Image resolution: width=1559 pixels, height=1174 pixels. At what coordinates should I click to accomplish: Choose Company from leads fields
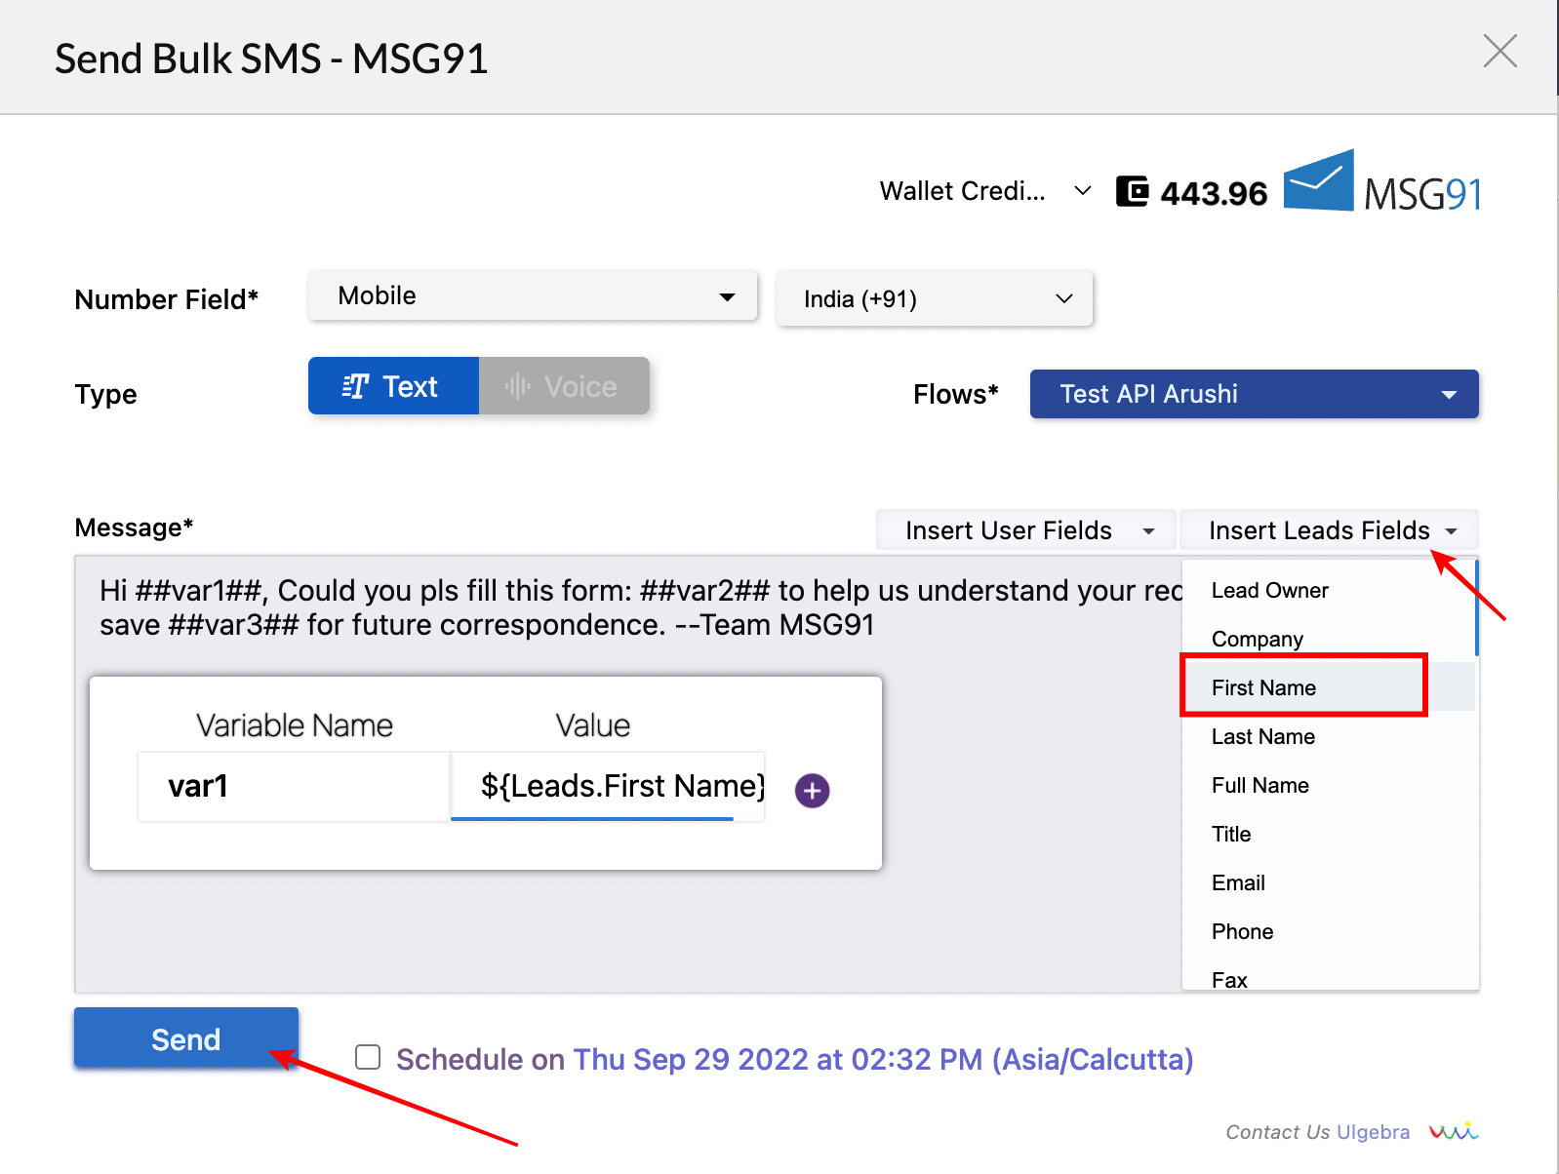coord(1328,639)
